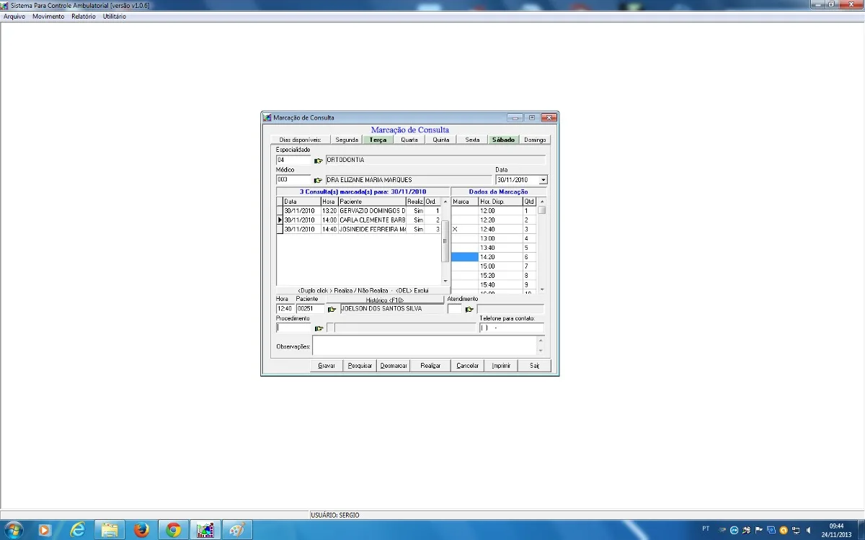Viewport: 865px width, 540px height.
Task: Toggle the Sábado available day
Action: coord(503,140)
